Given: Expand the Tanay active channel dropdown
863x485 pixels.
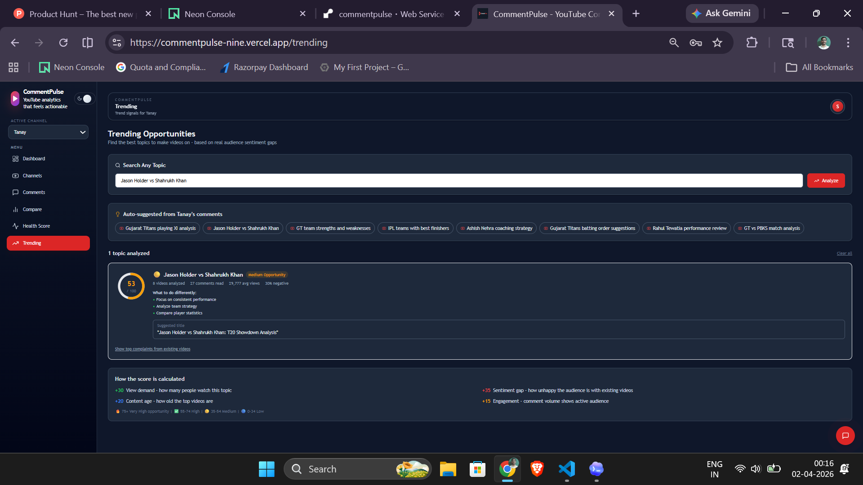Looking at the screenshot, I should 48,132.
